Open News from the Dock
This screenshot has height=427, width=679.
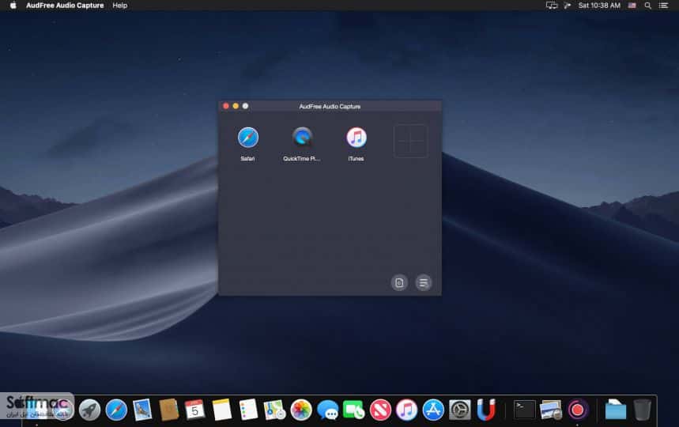click(x=380, y=410)
